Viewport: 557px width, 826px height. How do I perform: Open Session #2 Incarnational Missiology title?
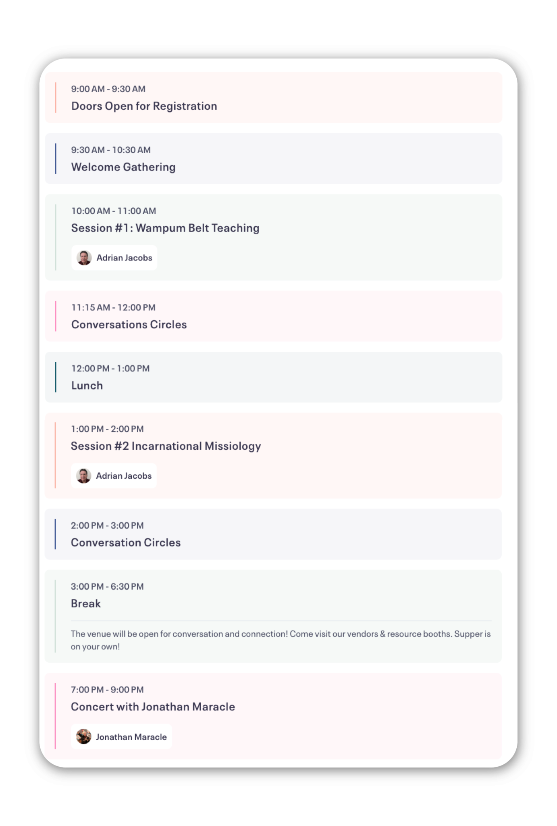(x=166, y=446)
